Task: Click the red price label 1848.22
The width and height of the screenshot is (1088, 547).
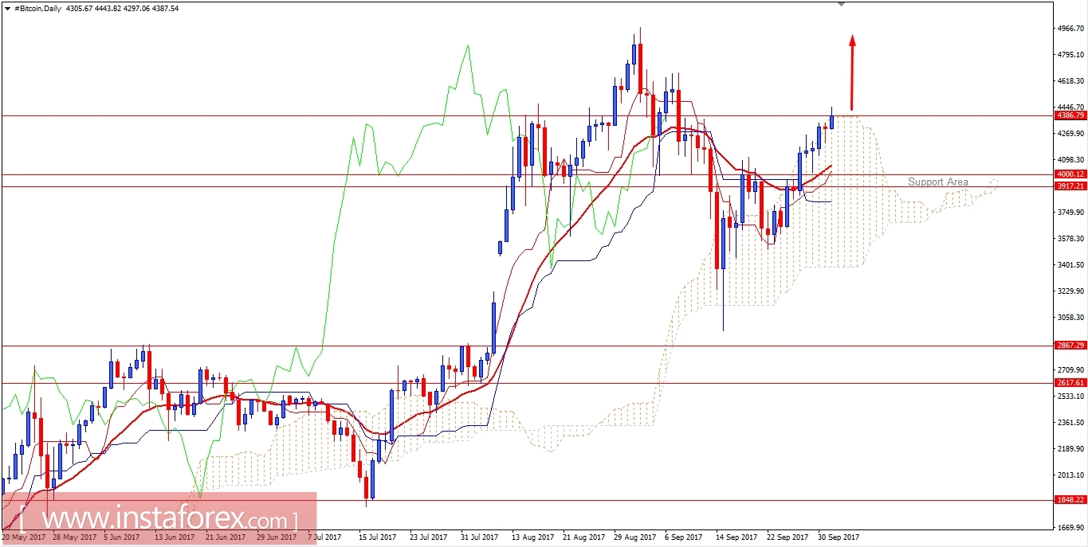Action: point(1070,500)
